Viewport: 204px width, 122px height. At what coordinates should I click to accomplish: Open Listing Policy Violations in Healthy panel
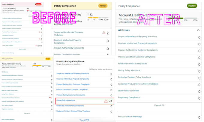129,70
